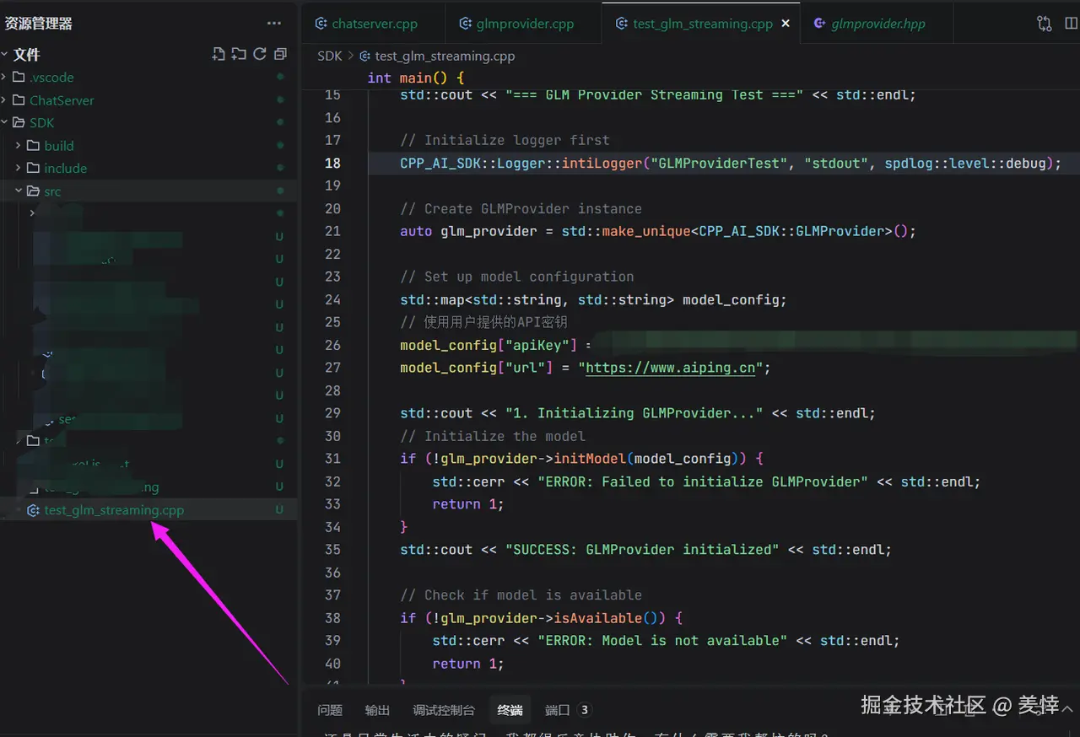This screenshot has height=737, width=1080.
Task: Click the open SDK folder icon
Action: 19,122
